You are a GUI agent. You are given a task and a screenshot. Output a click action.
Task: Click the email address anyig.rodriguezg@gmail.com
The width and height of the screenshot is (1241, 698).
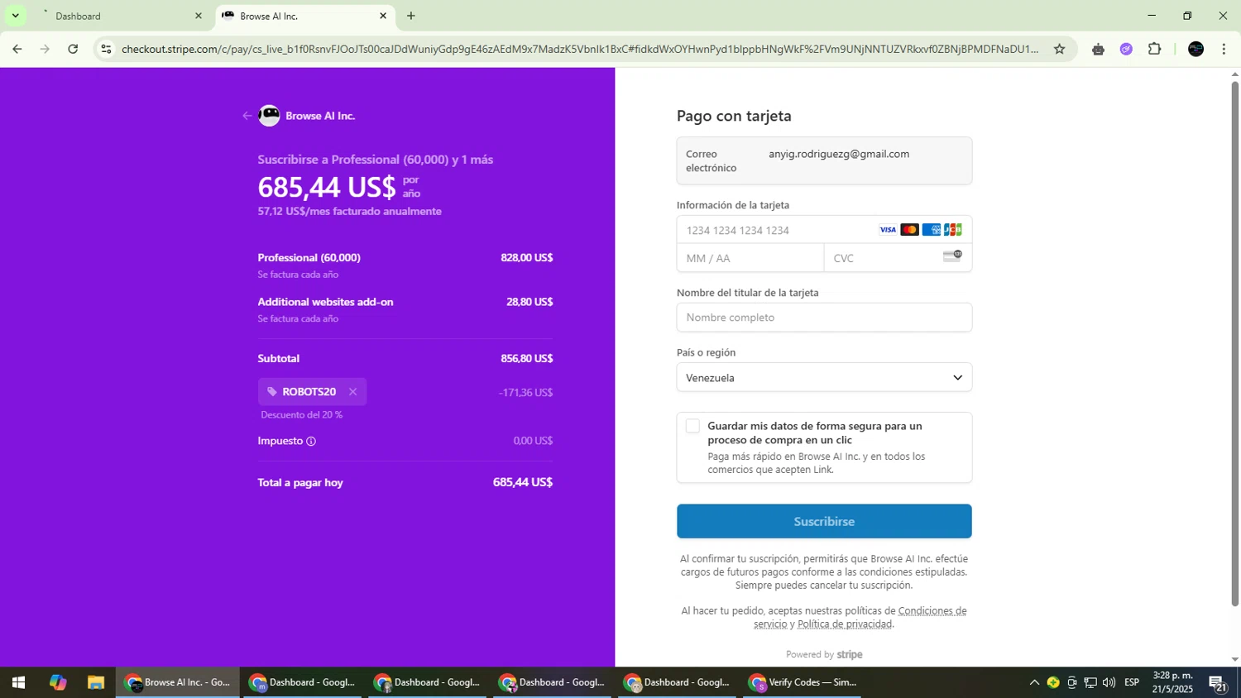[x=839, y=154]
